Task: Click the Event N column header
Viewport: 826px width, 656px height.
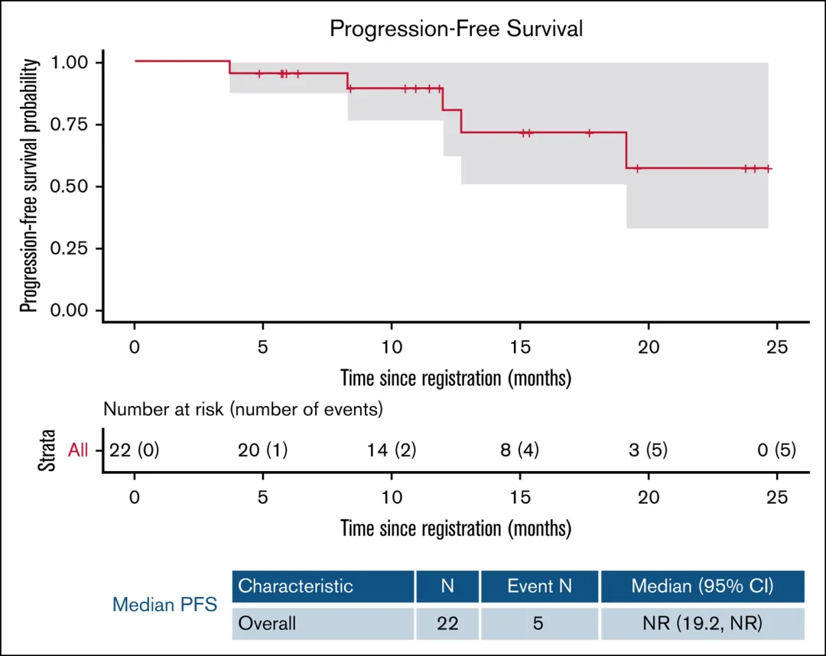Action: 539,586
